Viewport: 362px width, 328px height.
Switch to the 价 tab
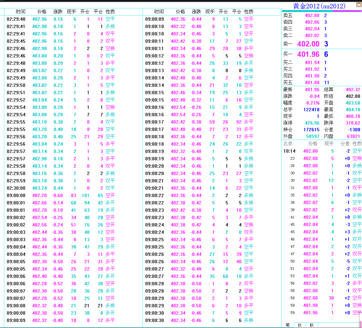click(300, 325)
